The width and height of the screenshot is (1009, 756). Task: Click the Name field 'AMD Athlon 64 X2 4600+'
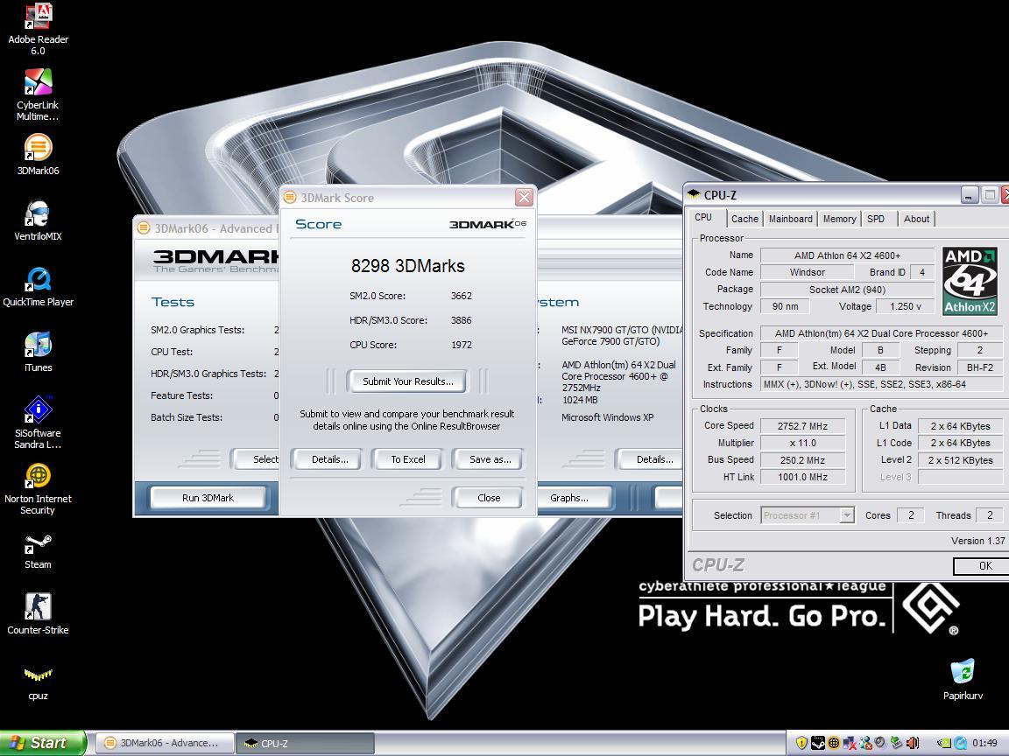847,255
